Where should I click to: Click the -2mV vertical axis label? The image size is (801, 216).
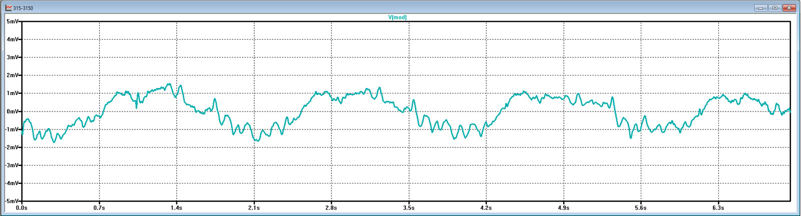click(12, 147)
